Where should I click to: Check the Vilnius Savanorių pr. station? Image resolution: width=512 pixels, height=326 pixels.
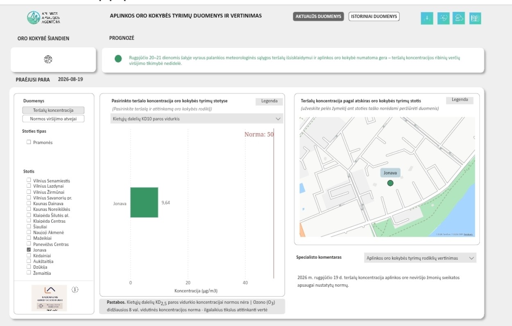point(29,197)
